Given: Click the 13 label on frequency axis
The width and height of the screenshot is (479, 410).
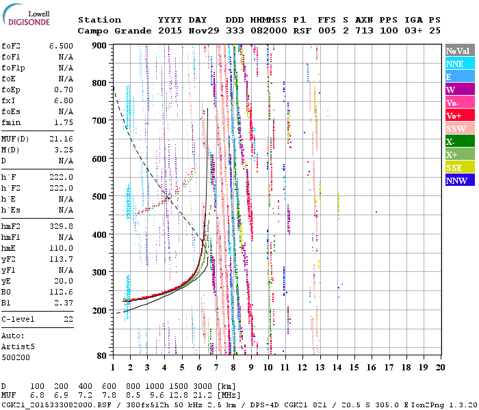Looking at the screenshot, I should [320, 368].
